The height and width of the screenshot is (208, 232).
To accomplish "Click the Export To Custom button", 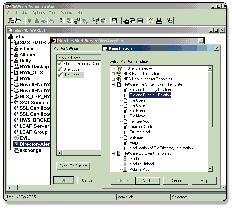I will click(73, 166).
